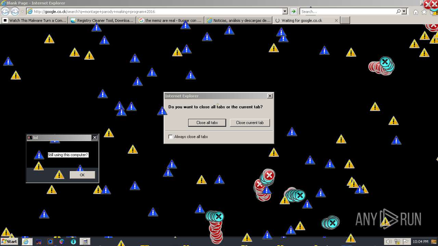Click the window-shaped taskbar icon beside the blue circle
This screenshot has width=438, height=246.
click(85, 242)
